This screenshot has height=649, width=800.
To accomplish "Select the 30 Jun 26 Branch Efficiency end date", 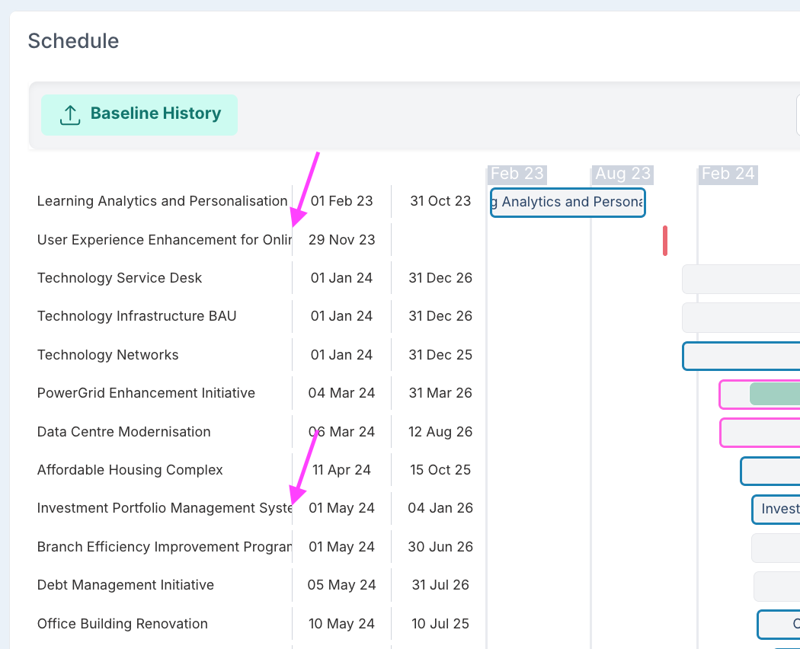I will point(440,547).
